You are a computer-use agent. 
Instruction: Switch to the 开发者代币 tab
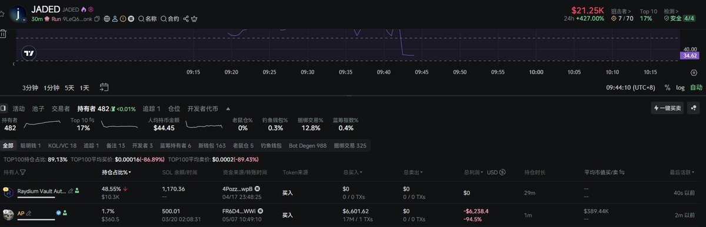202,109
